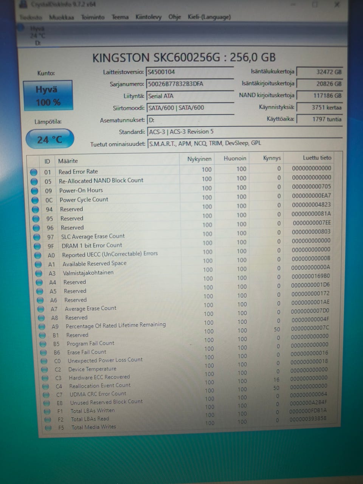Select the raw value 000000000EA7
Screen dimensions: 363x484
(311, 195)
